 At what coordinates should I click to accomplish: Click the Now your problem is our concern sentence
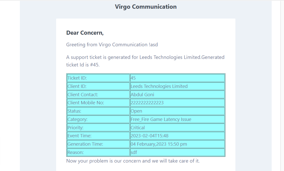[x=133, y=161]
